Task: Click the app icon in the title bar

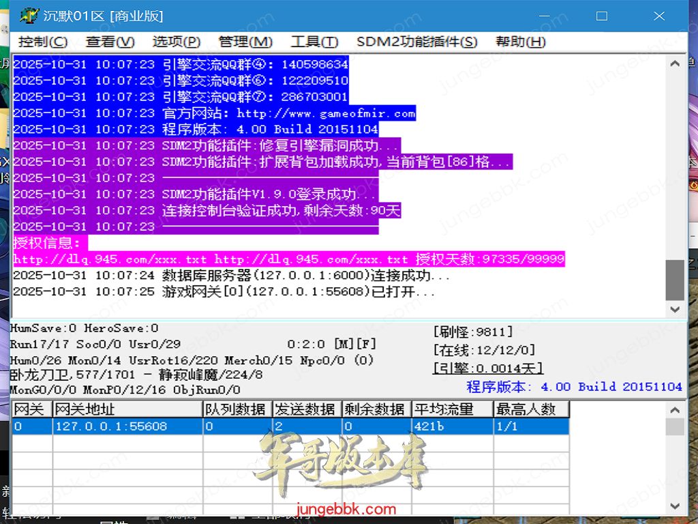Action: (x=29, y=15)
